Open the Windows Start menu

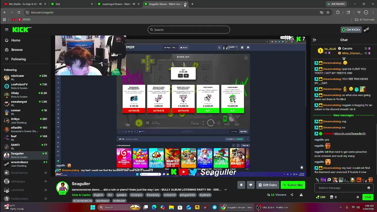pyautogui.click(x=93, y=207)
